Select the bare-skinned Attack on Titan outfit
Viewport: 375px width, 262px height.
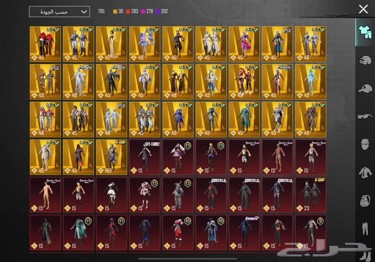pos(45,195)
